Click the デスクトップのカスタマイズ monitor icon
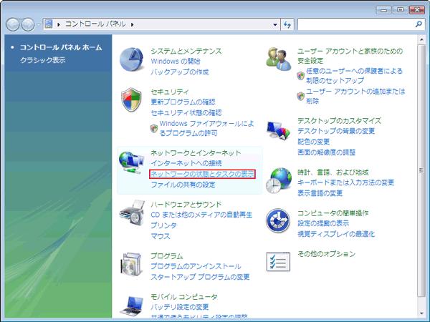This screenshot has width=430, height=322. tap(278, 131)
